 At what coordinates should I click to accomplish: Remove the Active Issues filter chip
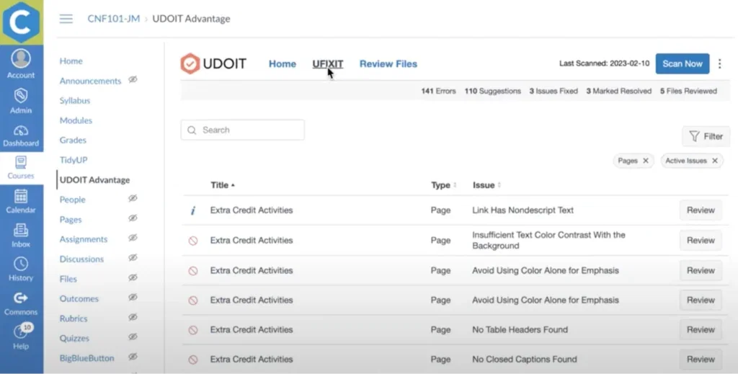click(715, 161)
